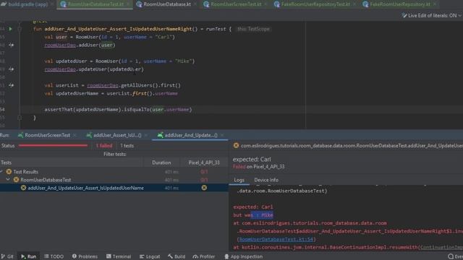The width and height of the screenshot is (463, 260).
Task: Click the 1 failed filter label
Action: [x=104, y=146]
